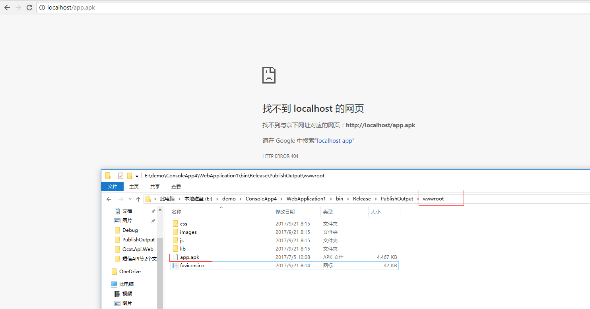Open Debug folder in navigation pane
590x309 pixels.
pos(130,230)
